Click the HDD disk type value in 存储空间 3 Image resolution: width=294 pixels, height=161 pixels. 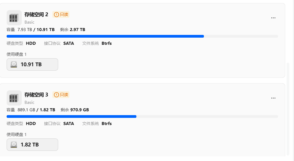click(31, 124)
